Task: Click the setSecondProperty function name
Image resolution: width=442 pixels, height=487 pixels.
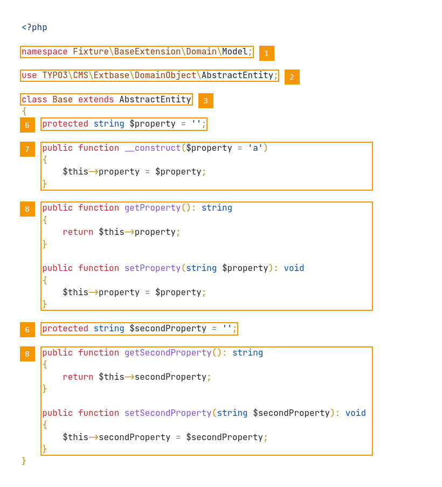Action: point(168,413)
